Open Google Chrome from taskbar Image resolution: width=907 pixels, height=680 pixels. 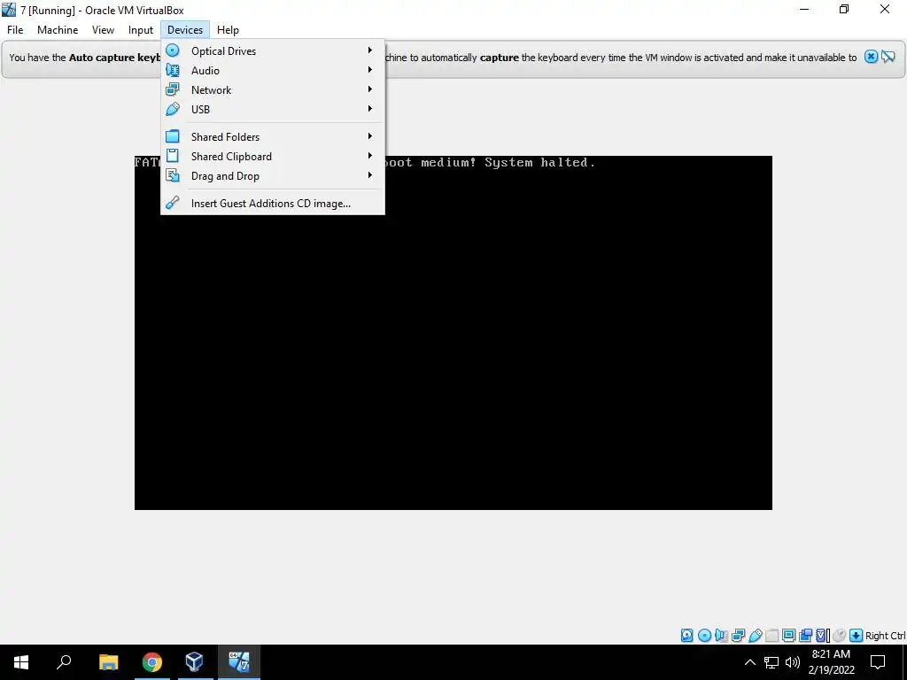click(x=152, y=662)
